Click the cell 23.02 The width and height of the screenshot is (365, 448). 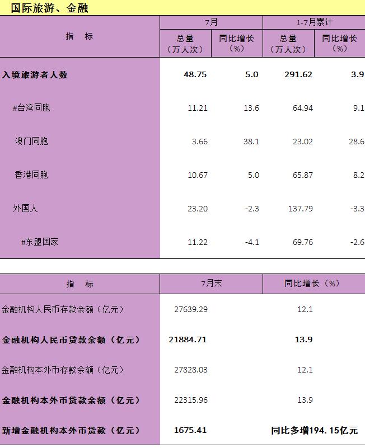(x=303, y=142)
